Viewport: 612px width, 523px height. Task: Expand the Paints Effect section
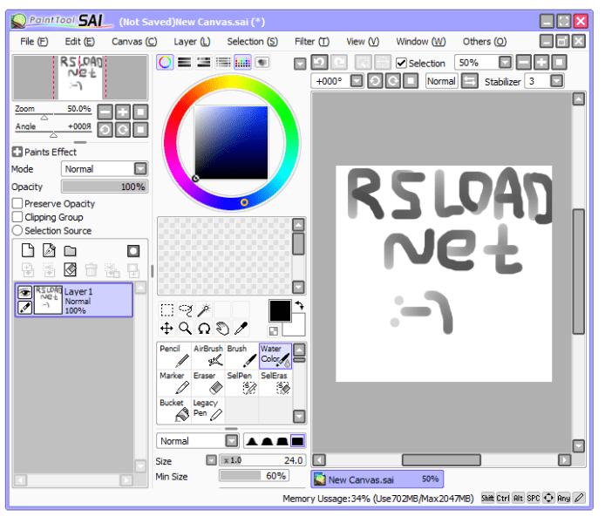(17, 152)
